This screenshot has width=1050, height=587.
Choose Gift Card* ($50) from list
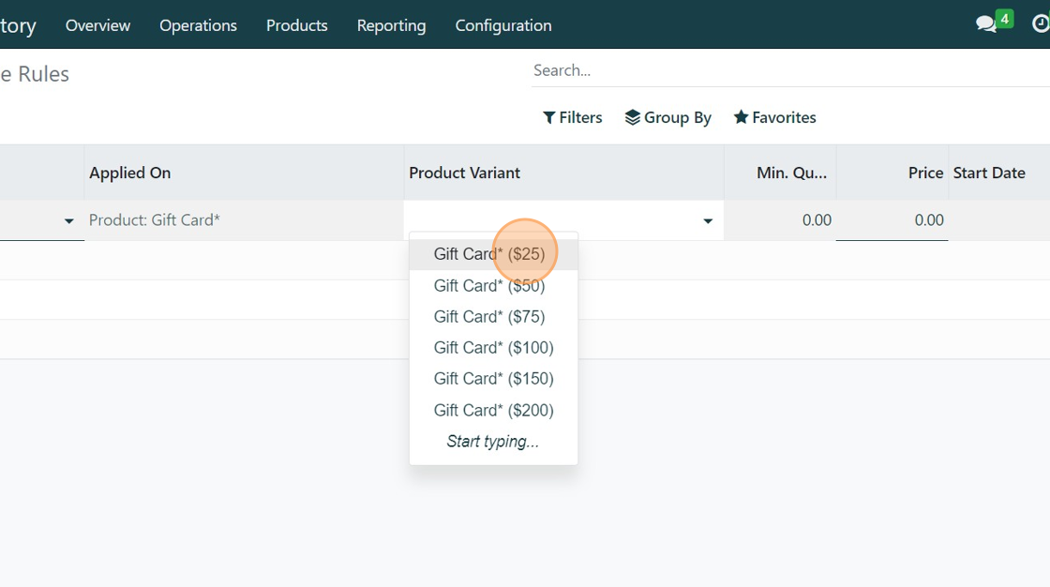tap(489, 285)
